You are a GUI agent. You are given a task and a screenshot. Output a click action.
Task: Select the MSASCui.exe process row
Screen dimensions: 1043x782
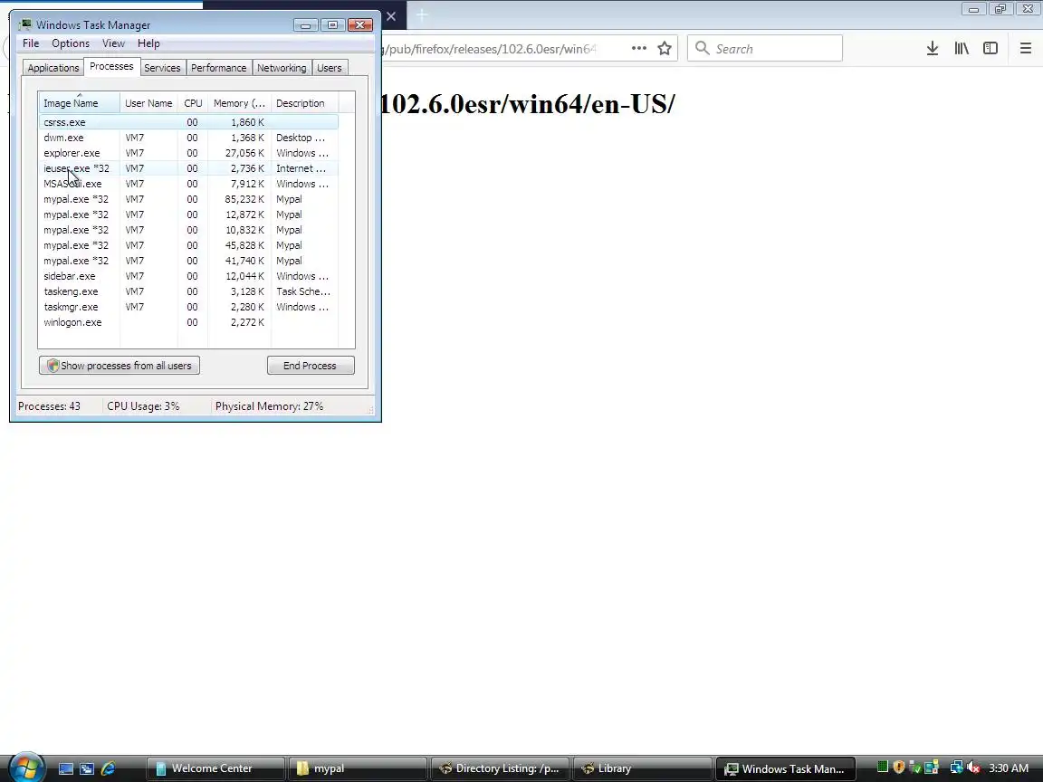pyautogui.click(x=188, y=184)
